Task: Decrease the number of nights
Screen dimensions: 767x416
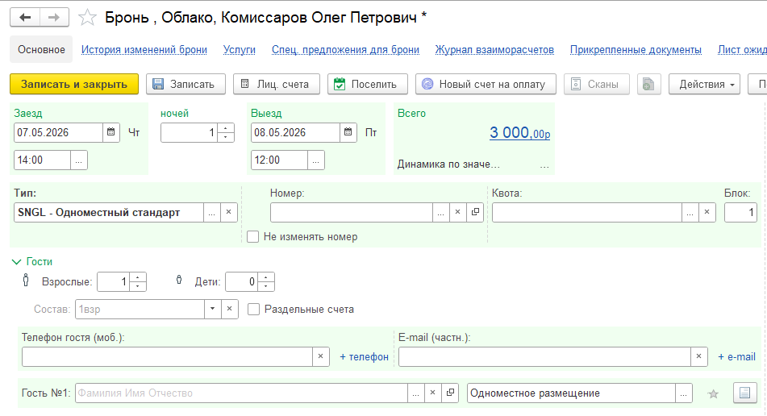Action: (x=226, y=137)
